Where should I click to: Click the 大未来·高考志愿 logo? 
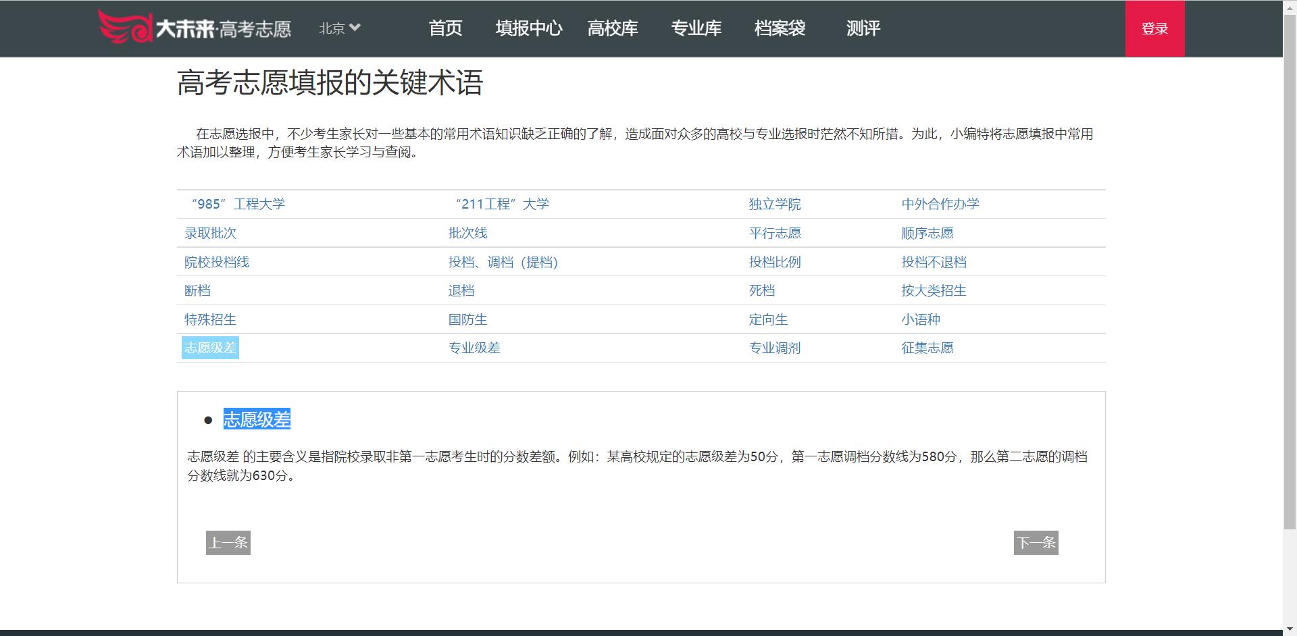point(197,28)
